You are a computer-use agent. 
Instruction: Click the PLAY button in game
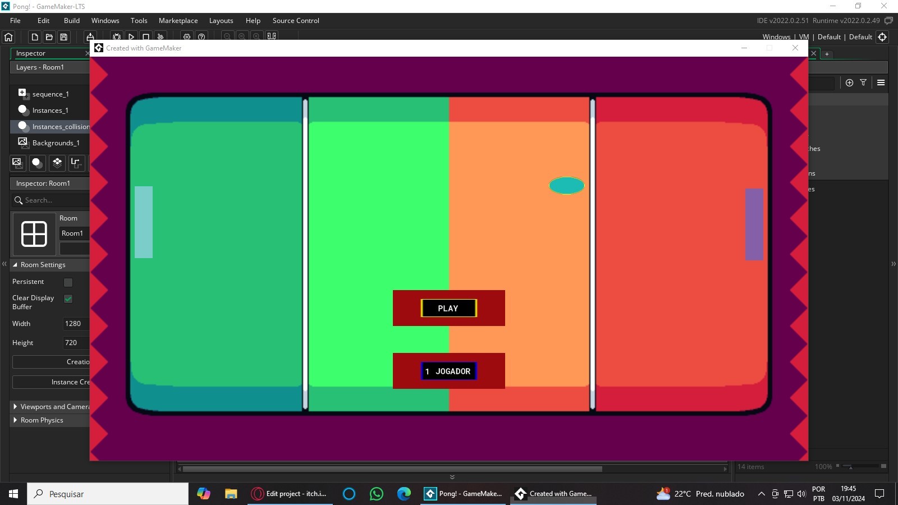(448, 308)
